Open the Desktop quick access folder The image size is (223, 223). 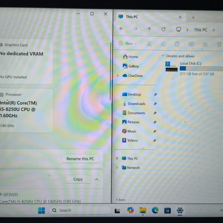point(132,95)
